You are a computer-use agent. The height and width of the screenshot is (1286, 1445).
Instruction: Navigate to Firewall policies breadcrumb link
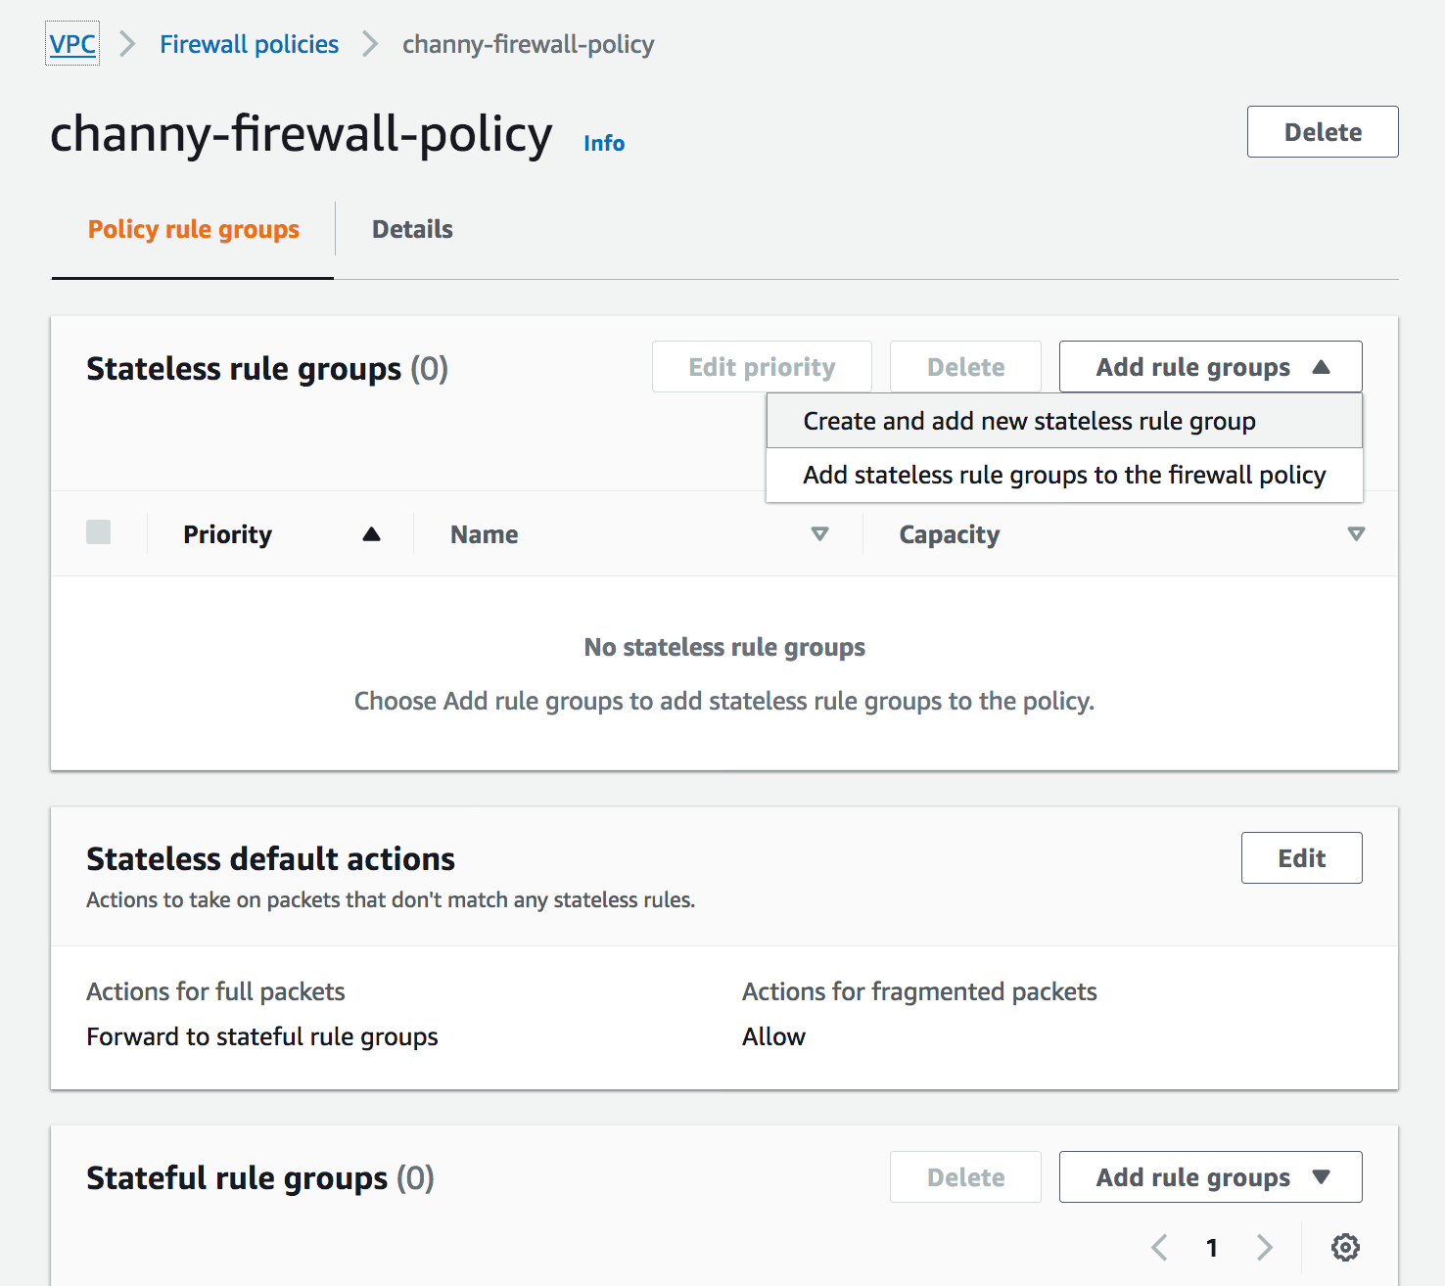(249, 44)
